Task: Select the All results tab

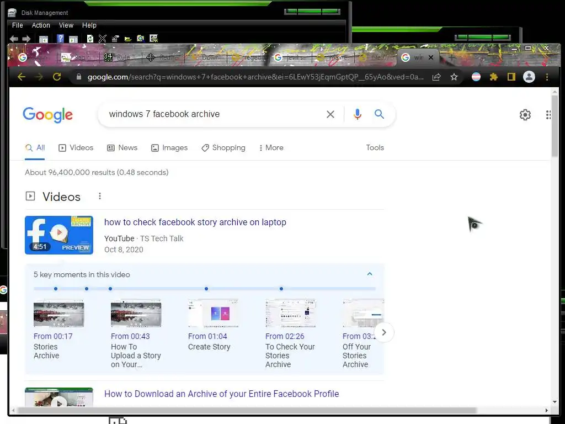Action: point(35,147)
